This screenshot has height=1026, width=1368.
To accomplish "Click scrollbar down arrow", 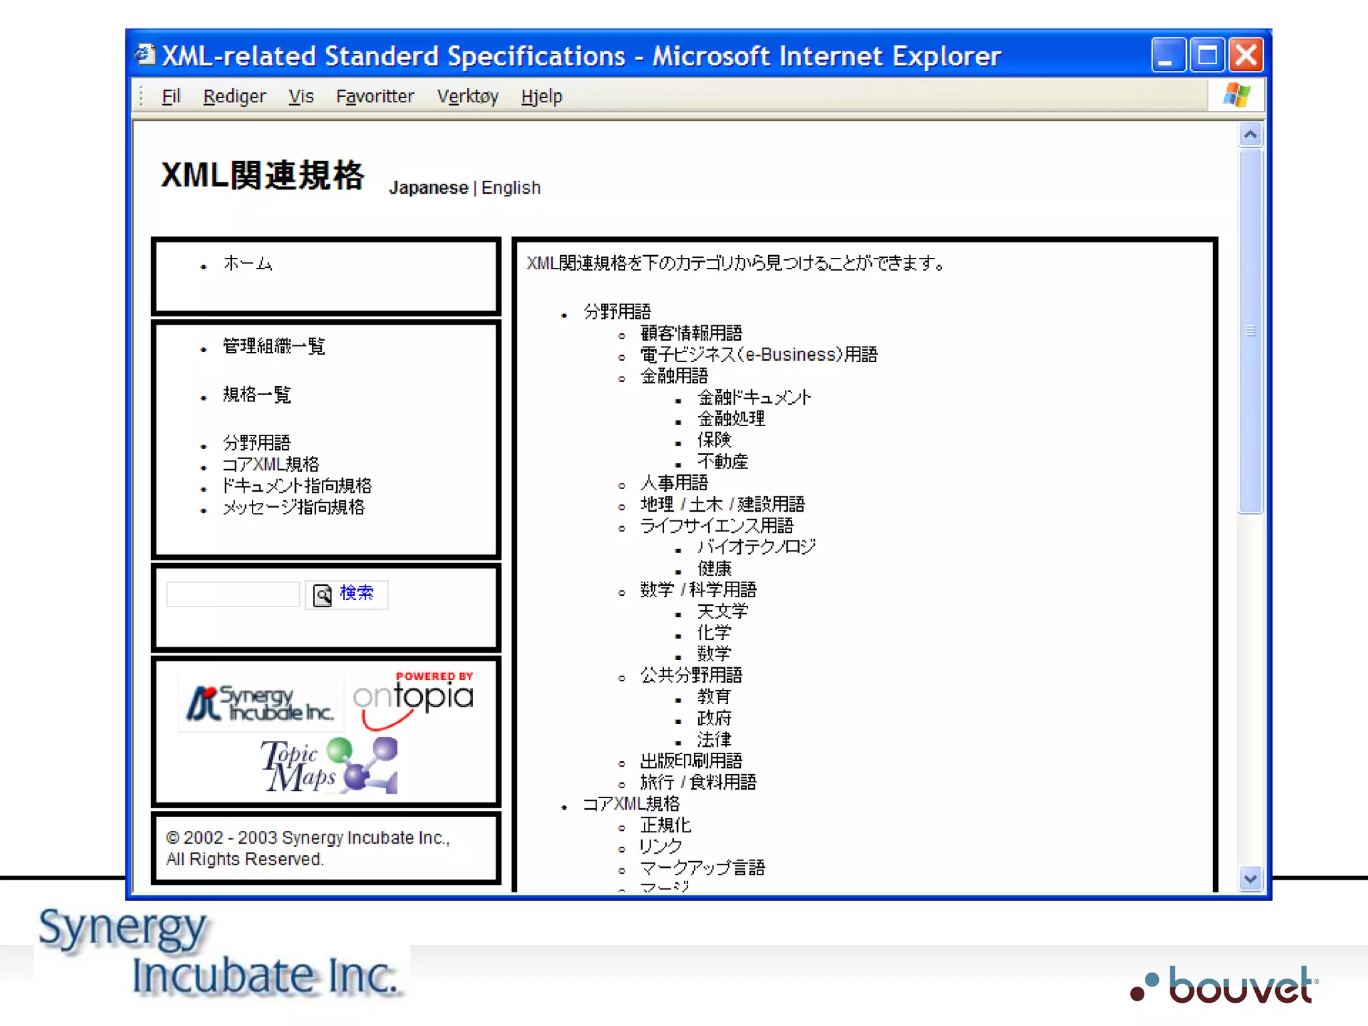I will point(1250,878).
